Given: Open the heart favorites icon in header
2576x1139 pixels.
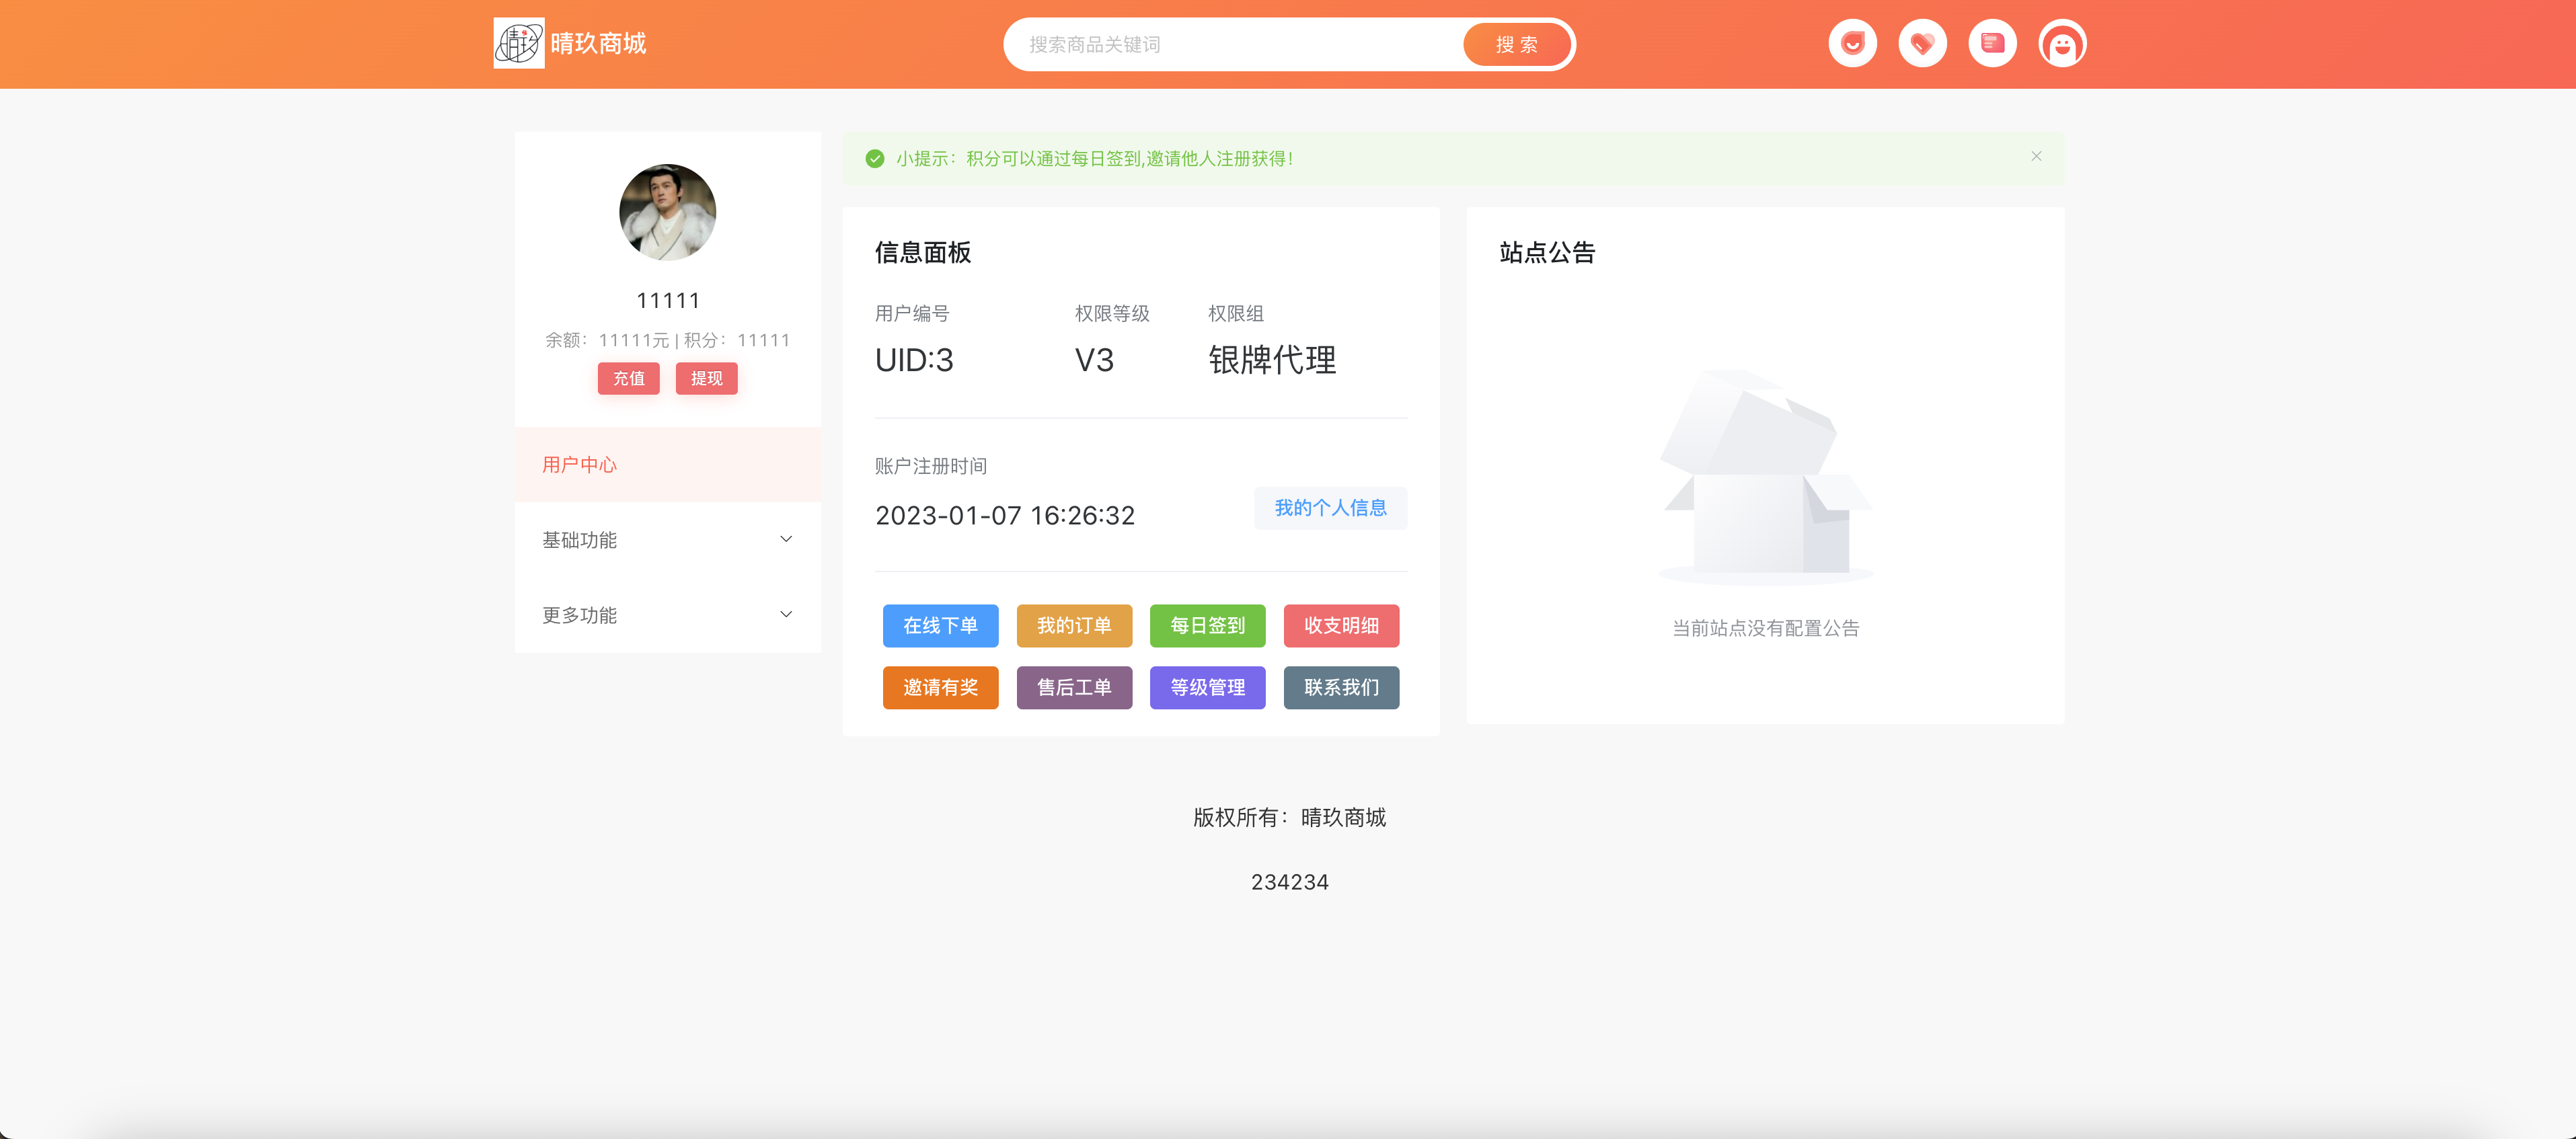Looking at the screenshot, I should (1922, 44).
